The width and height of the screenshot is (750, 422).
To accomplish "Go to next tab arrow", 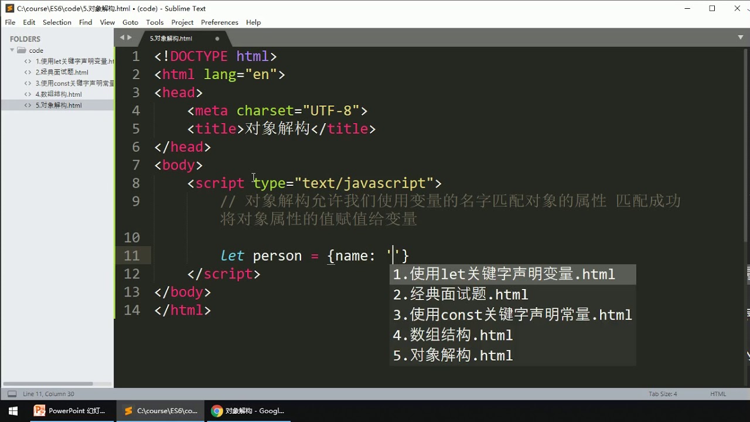I will point(129,38).
